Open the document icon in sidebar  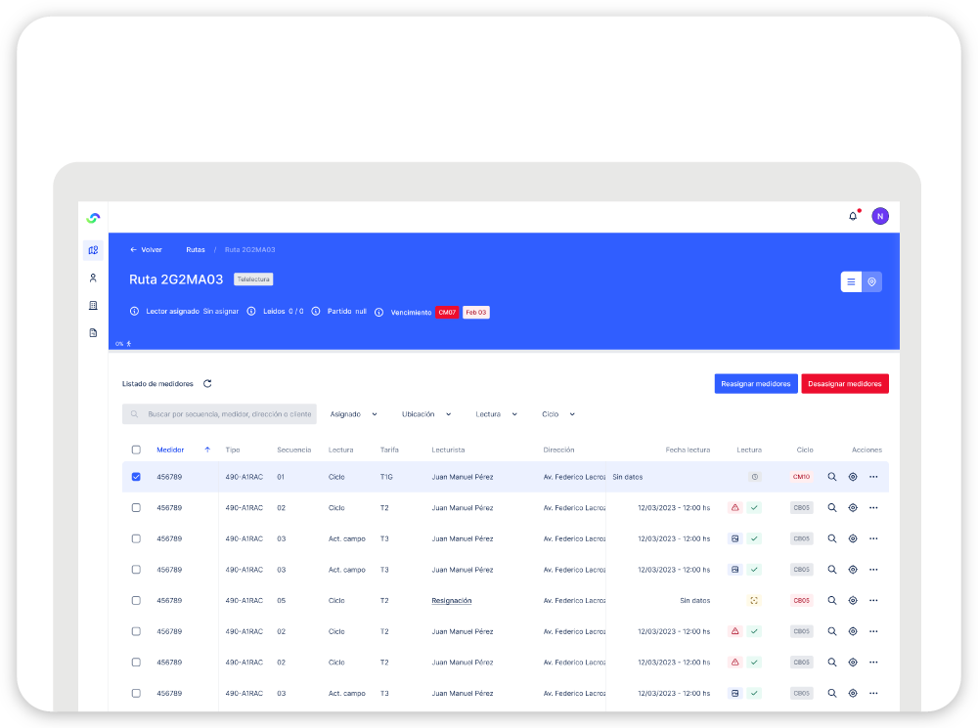(x=93, y=332)
